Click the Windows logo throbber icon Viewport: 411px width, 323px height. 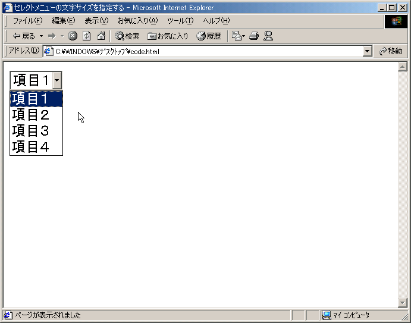(x=396, y=21)
